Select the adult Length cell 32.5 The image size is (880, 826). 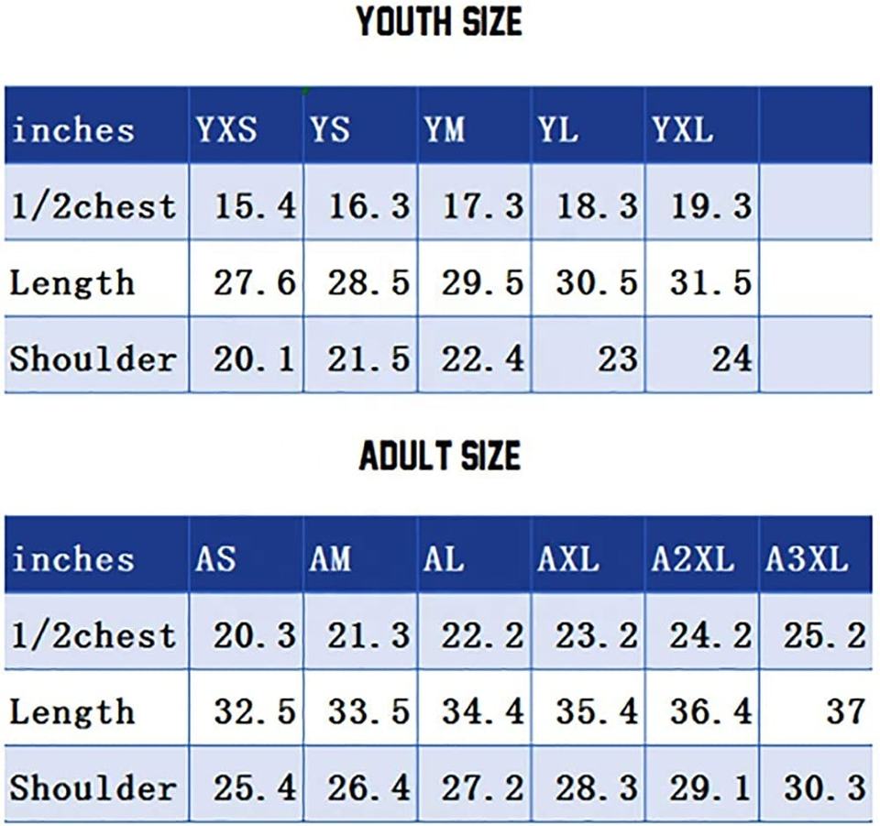click(x=255, y=710)
